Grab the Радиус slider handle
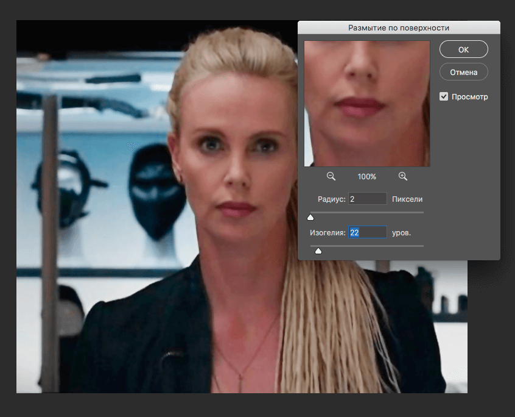The width and height of the screenshot is (515, 417). pos(310,216)
